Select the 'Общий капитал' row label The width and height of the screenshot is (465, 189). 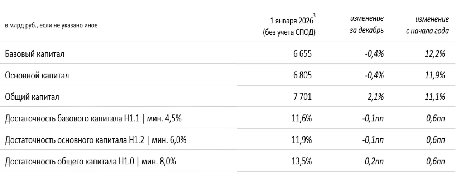tap(32, 97)
